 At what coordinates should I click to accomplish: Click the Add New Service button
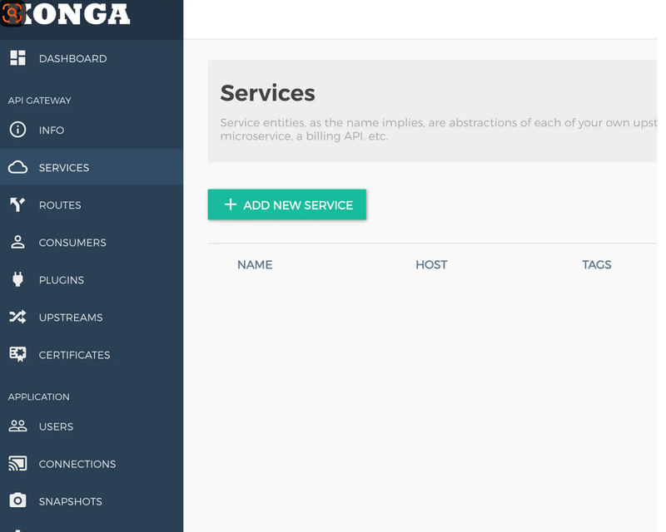(x=286, y=204)
